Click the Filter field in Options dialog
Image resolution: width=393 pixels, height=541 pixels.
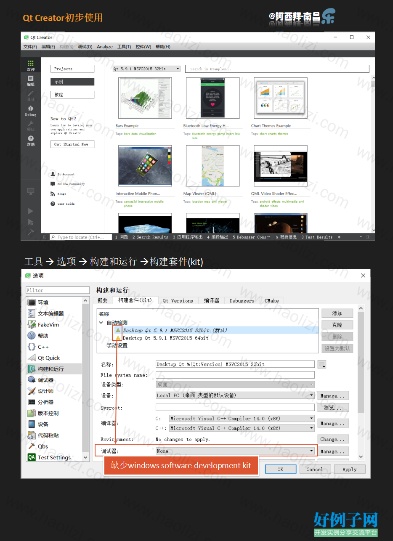[58, 290]
